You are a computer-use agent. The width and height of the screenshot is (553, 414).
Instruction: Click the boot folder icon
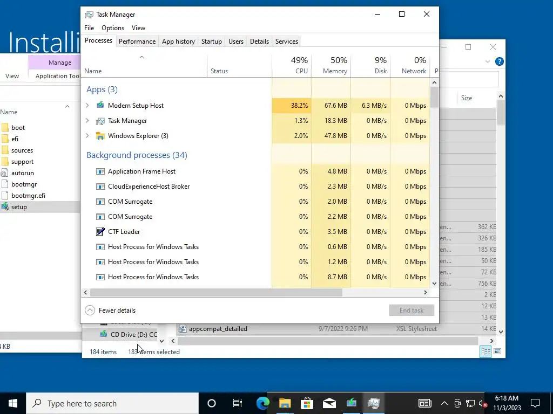5,127
